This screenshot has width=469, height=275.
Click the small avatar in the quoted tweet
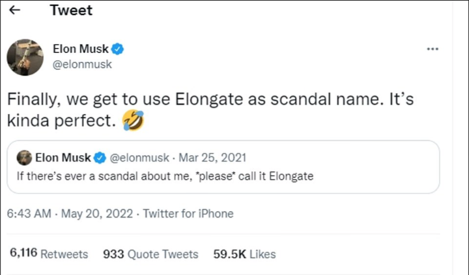click(x=24, y=158)
